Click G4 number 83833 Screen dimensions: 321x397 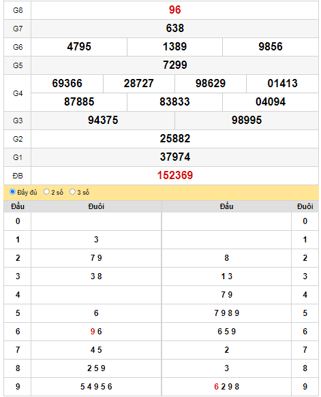pos(175,101)
